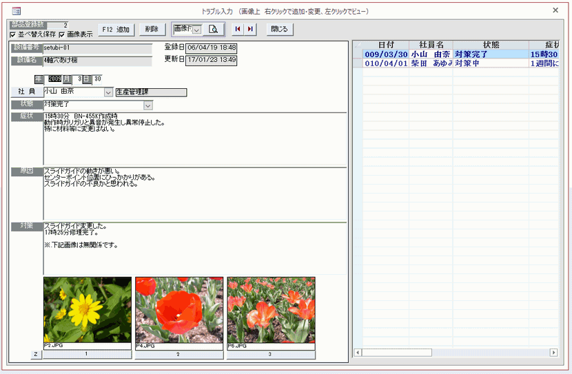Image resolution: width=572 pixels, height=374 pixels.
Task: Select the 010/04/01 date cell
Action: (x=386, y=63)
